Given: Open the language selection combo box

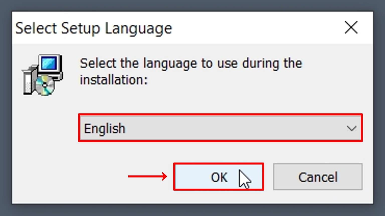Looking at the screenshot, I should (x=220, y=128).
